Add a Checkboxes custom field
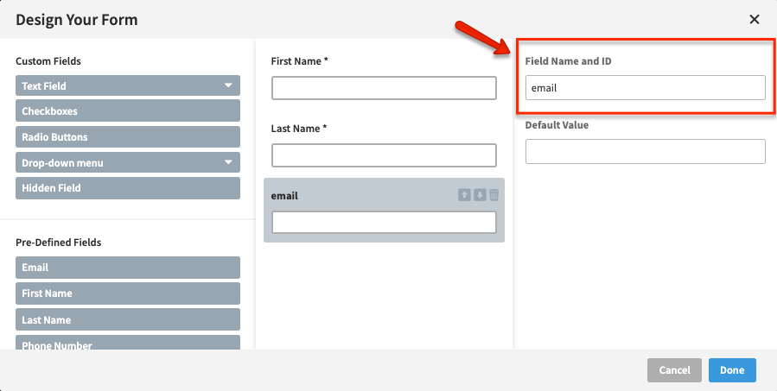 (127, 111)
